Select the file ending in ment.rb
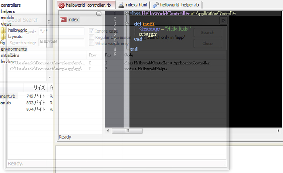 [8, 96]
